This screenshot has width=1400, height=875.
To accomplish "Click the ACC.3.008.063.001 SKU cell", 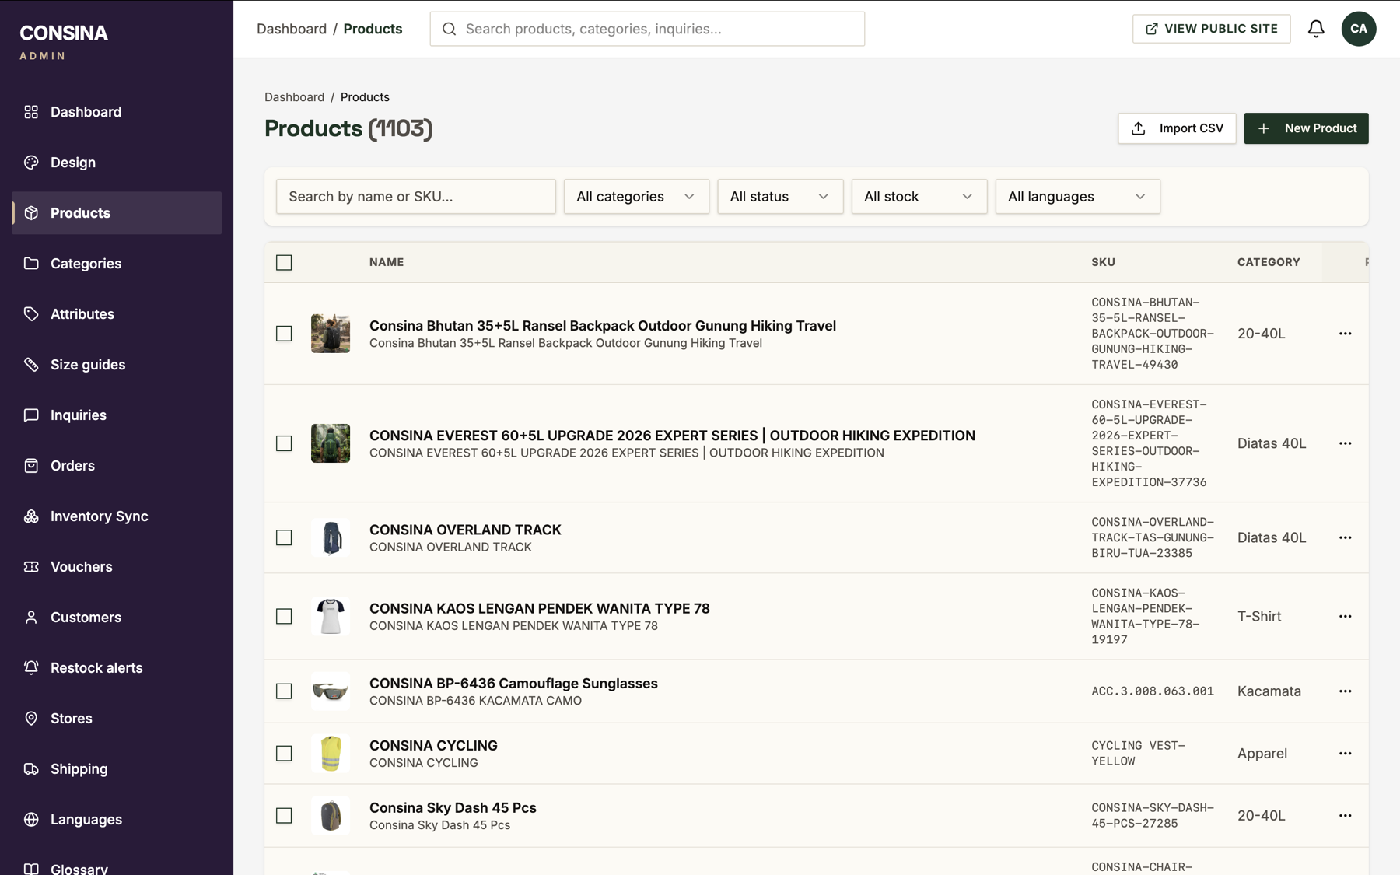I will (x=1153, y=691).
